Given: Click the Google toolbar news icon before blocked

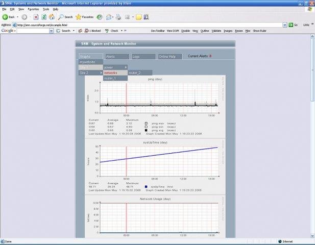Looking at the screenshot, I should click(x=80, y=31).
